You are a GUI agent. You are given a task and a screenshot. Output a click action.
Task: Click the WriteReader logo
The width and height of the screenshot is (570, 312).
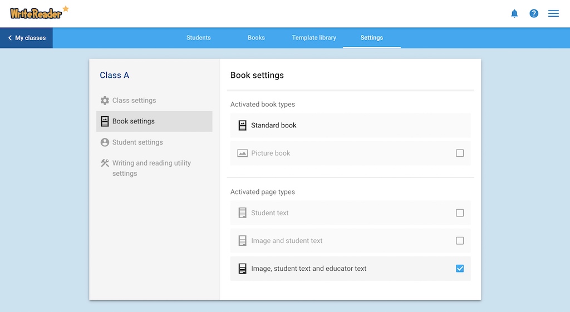tap(39, 13)
